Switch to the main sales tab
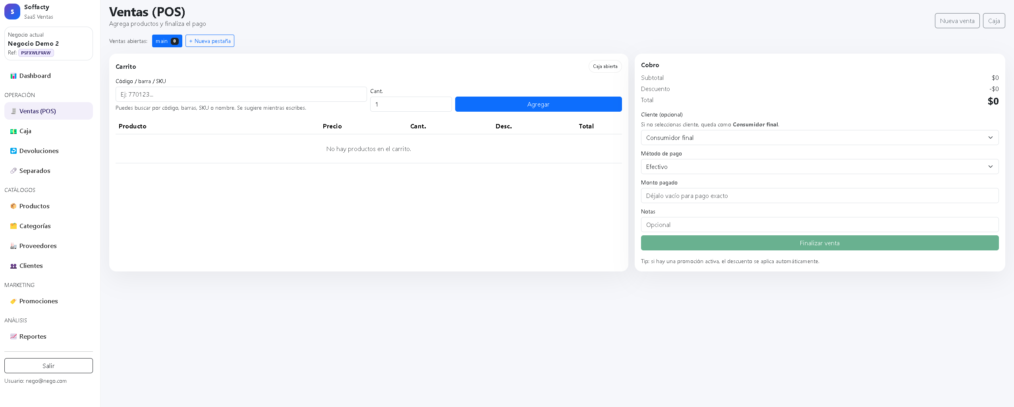The image size is (1014, 407). (x=167, y=41)
